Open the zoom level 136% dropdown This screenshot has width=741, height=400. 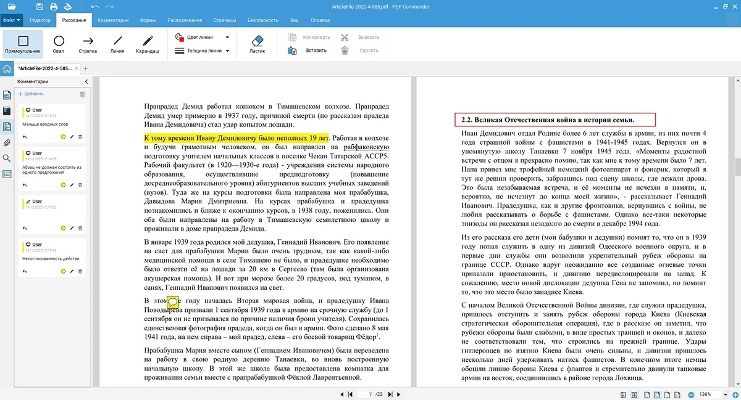pyautogui.click(x=726, y=394)
